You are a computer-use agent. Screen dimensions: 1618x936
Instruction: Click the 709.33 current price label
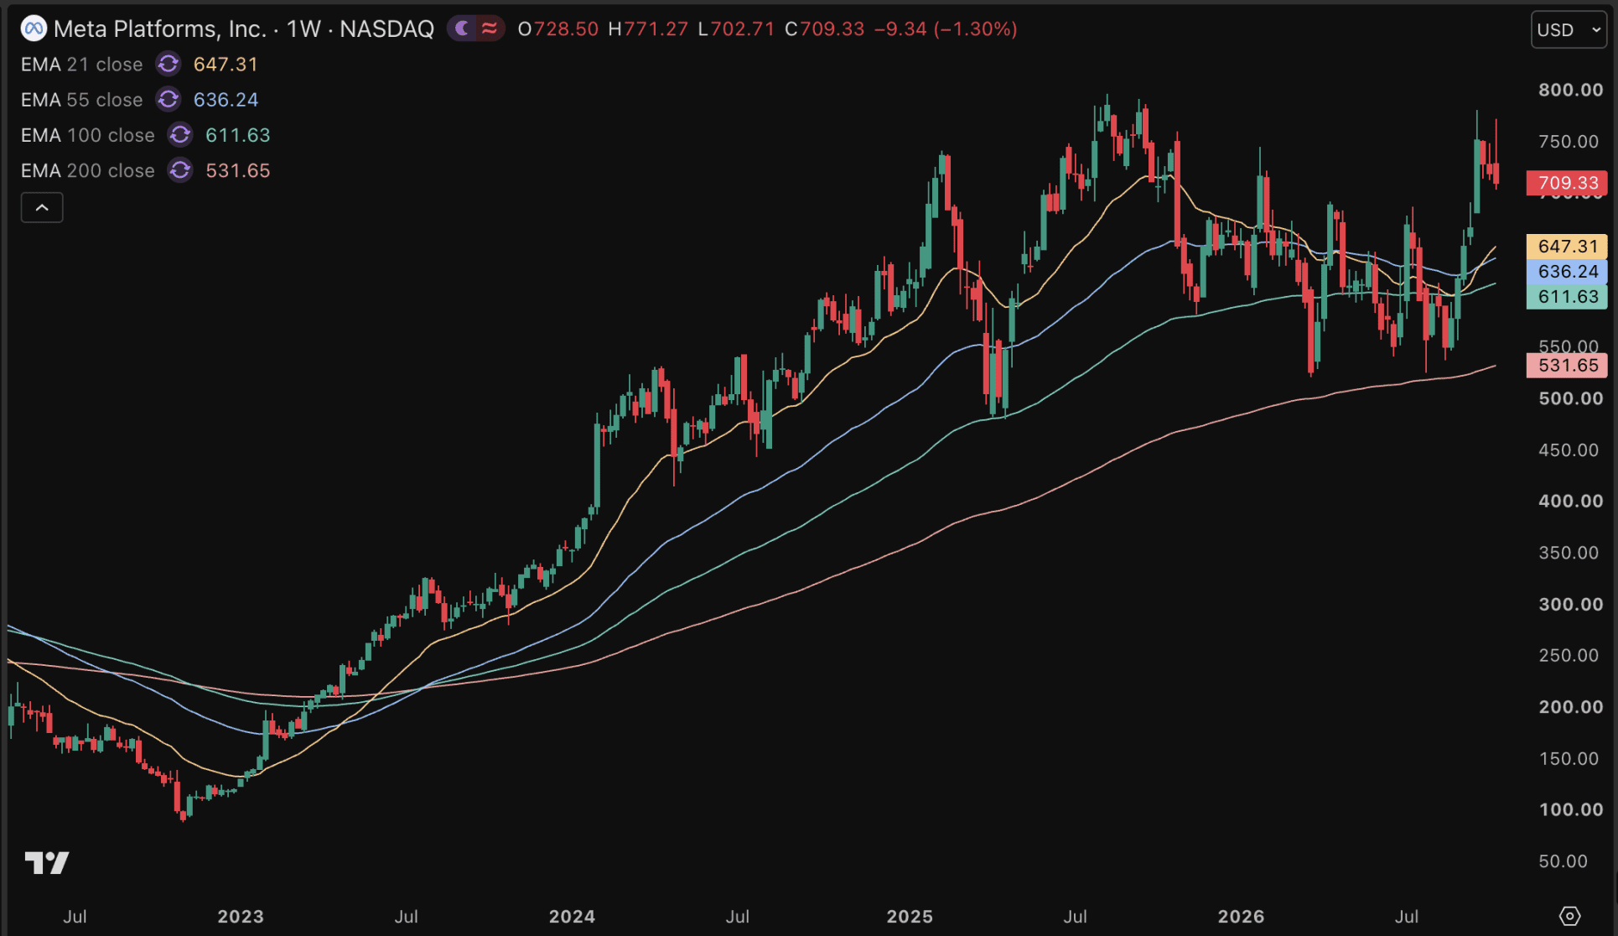point(1567,183)
